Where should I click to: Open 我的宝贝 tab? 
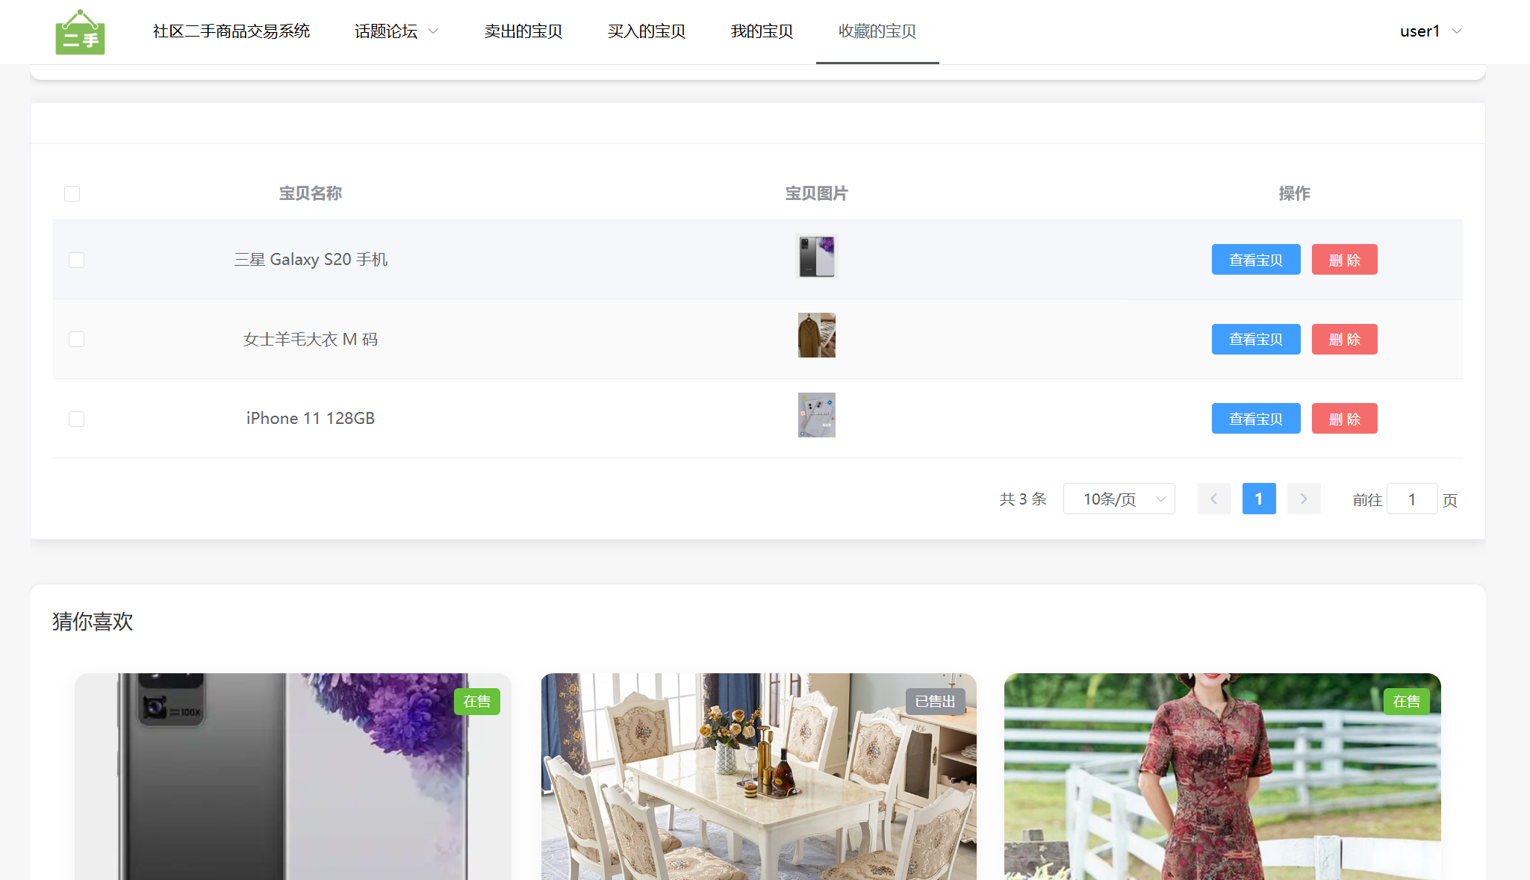pyautogui.click(x=762, y=31)
